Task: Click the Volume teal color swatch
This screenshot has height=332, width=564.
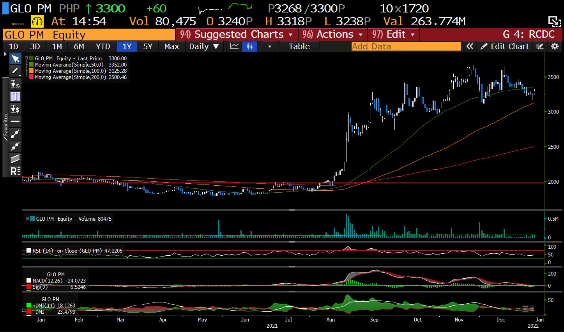Action: click(32, 219)
